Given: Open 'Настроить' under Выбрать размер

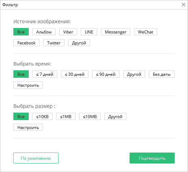Looking at the screenshot, I should pos(28,127).
